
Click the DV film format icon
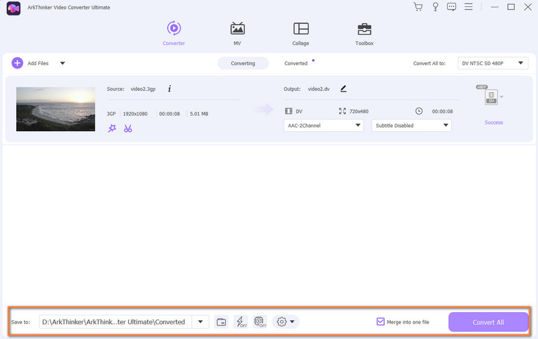[289, 111]
